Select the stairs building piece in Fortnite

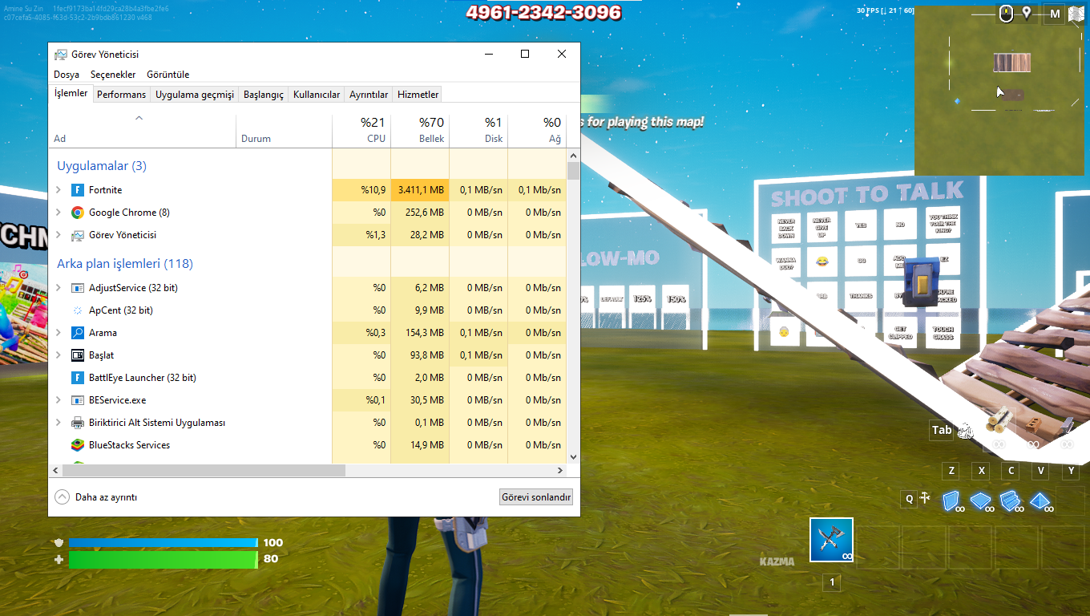click(x=1010, y=501)
